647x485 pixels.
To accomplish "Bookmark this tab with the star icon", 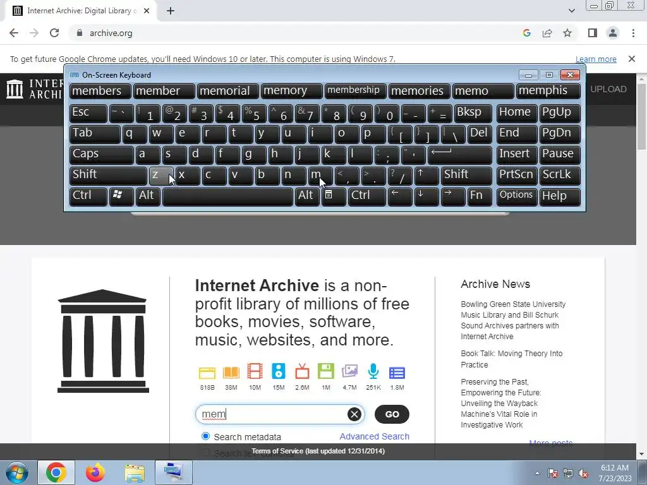I will pyautogui.click(x=567, y=33).
